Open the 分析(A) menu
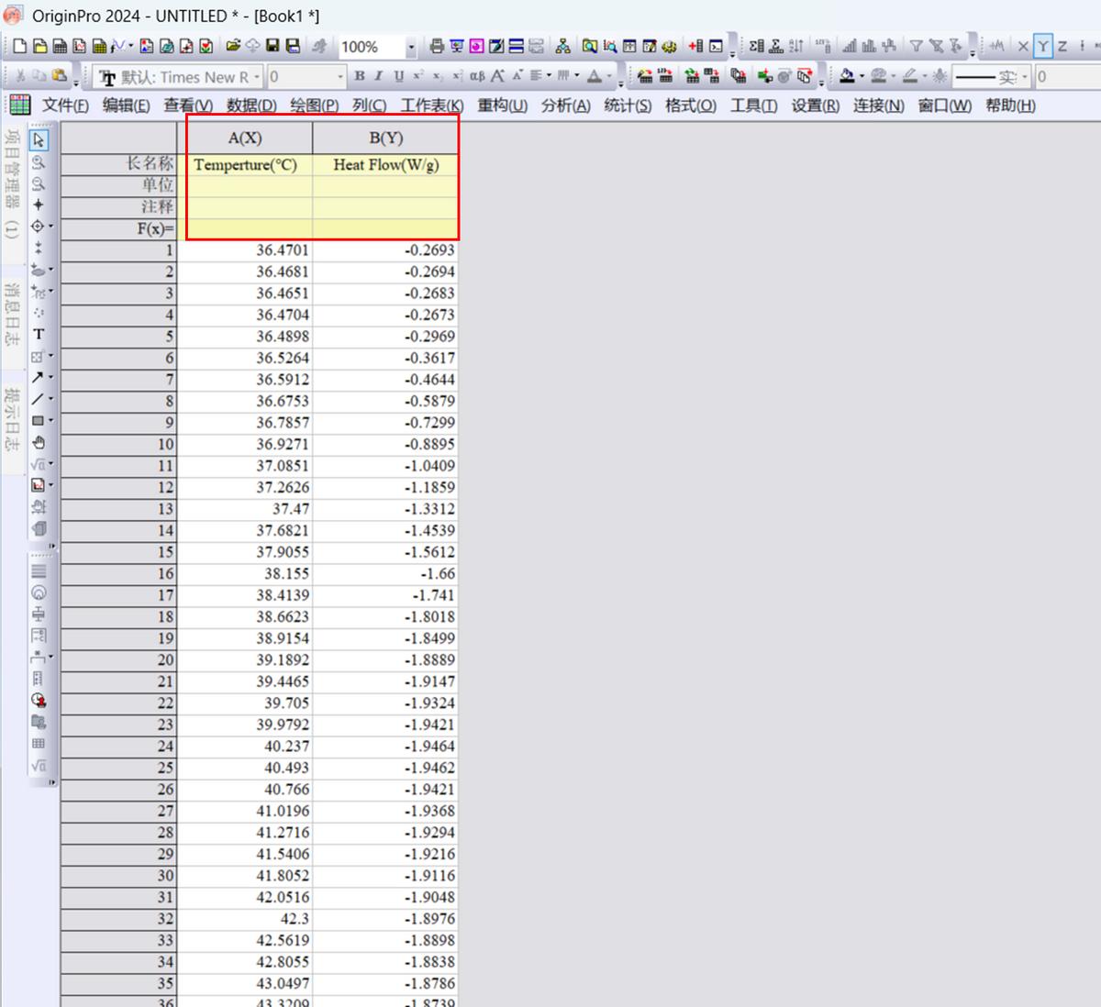Viewport: 1101px width, 1007px height. click(x=565, y=105)
